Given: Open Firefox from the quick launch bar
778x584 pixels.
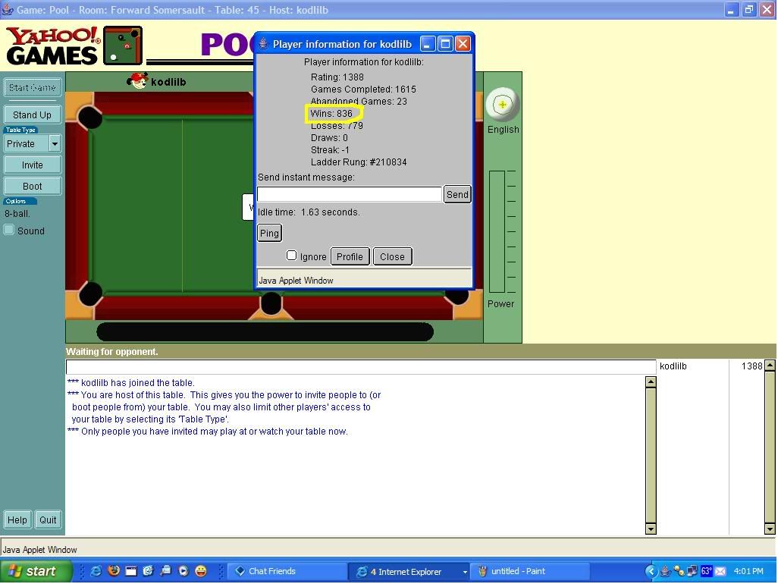Looking at the screenshot, I should 114,571.
